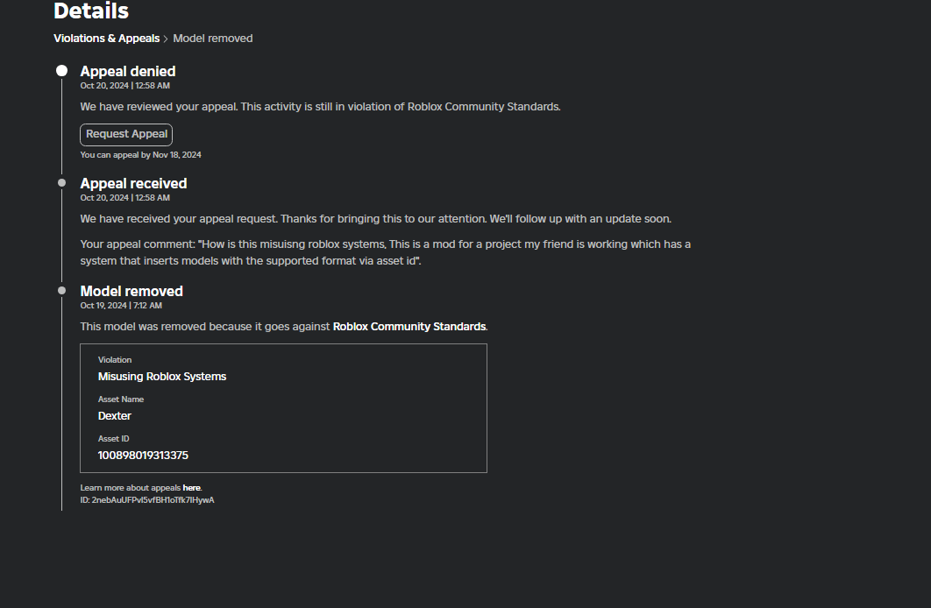Click the Oct 20 timestamp under Appeal denied

coord(124,85)
